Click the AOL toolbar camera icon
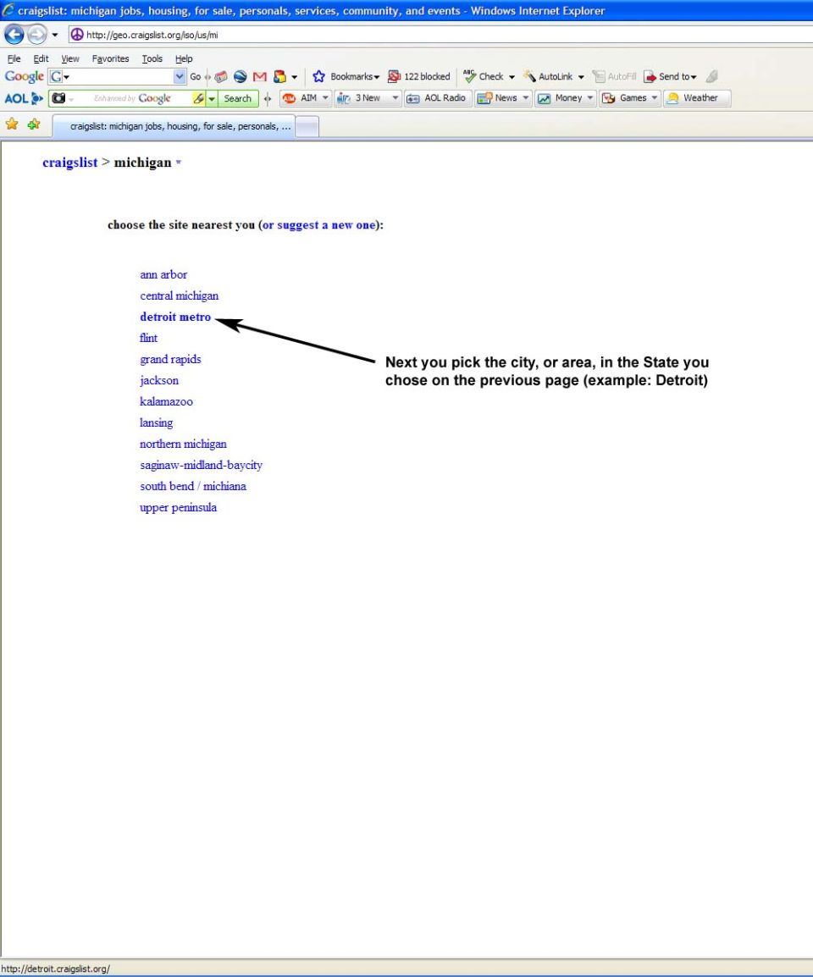813x977 pixels. pos(58,98)
